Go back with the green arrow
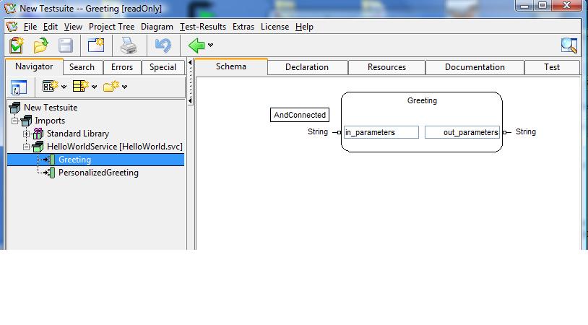This screenshot has height=325, width=588. 196,45
